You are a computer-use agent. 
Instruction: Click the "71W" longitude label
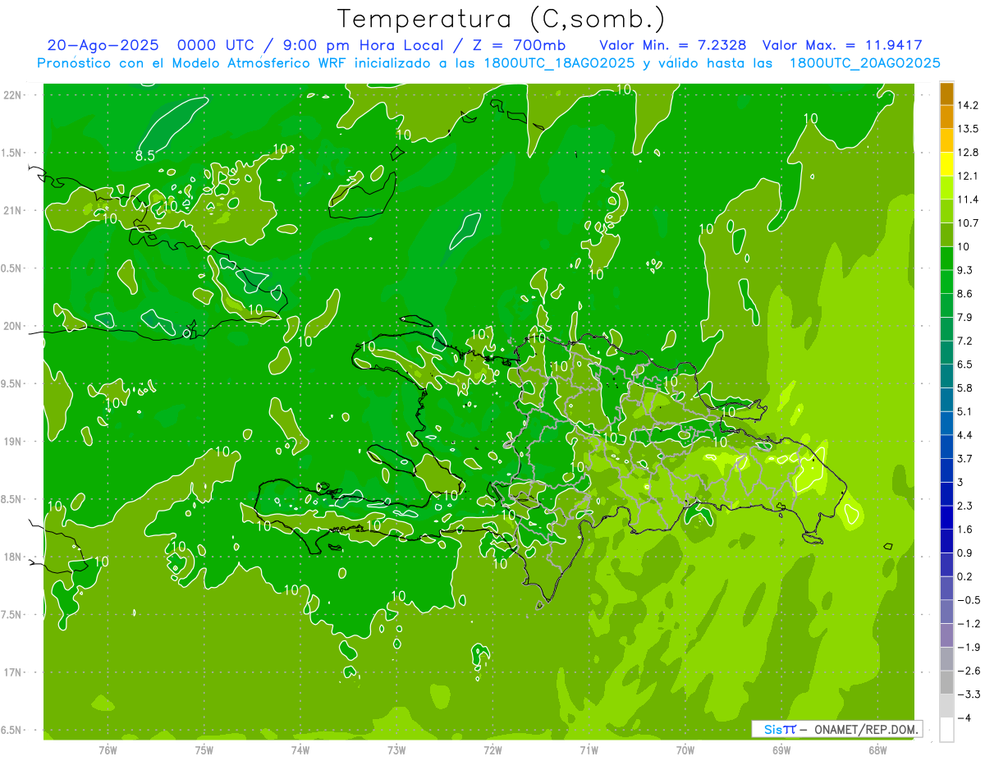pyautogui.click(x=589, y=750)
